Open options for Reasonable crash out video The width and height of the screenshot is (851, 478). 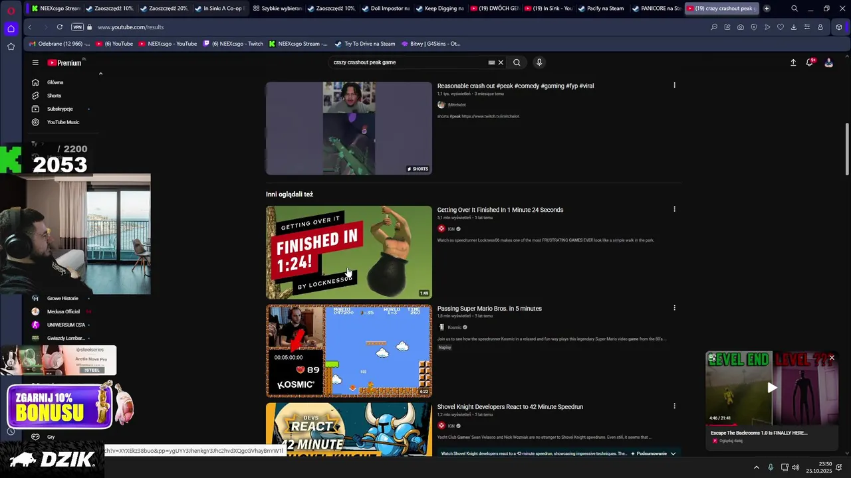coord(674,85)
